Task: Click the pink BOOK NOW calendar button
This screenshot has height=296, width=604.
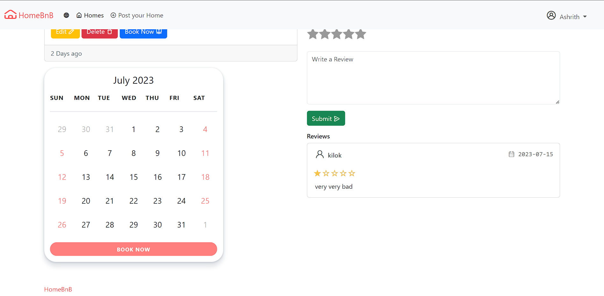Action: pos(133,249)
